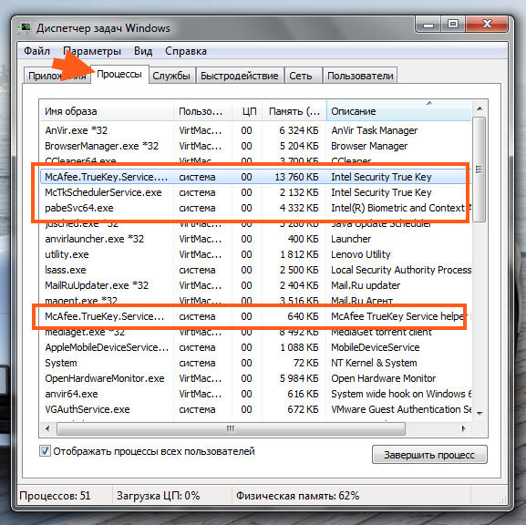Select the AppleMobileDeviceService process

(x=255, y=347)
